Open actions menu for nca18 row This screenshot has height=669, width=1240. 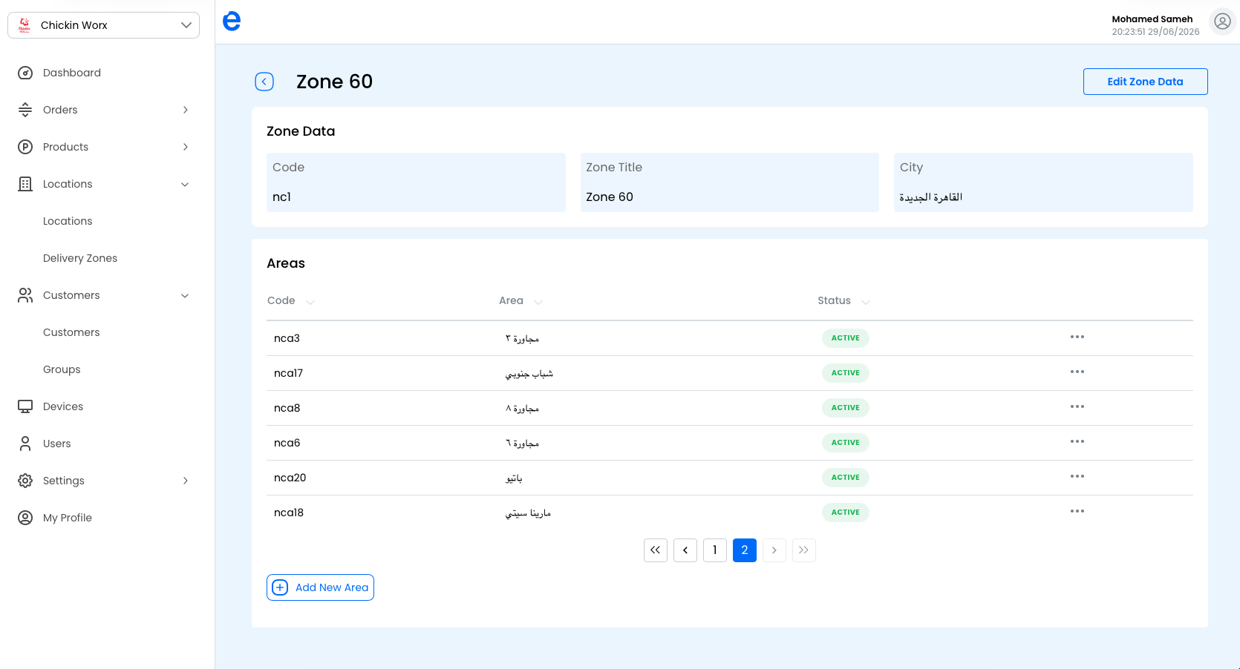click(1077, 511)
